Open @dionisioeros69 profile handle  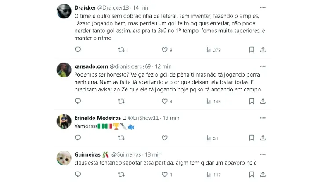pos(131,66)
